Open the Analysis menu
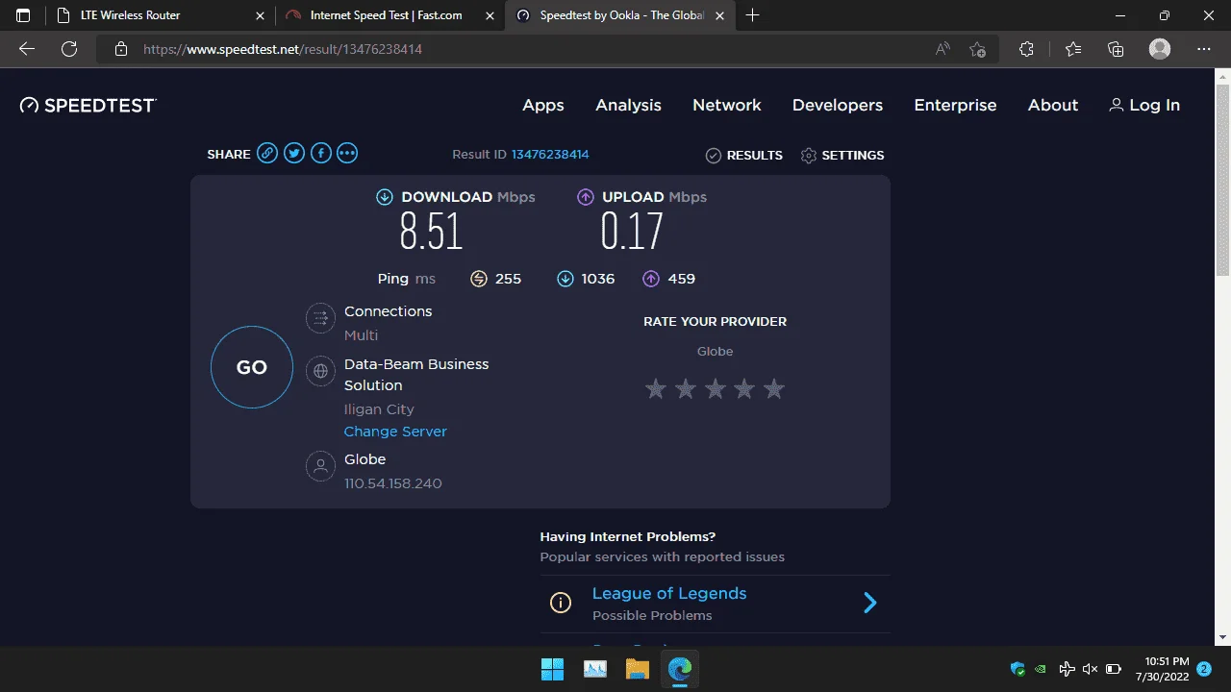This screenshot has width=1231, height=692. pos(628,106)
